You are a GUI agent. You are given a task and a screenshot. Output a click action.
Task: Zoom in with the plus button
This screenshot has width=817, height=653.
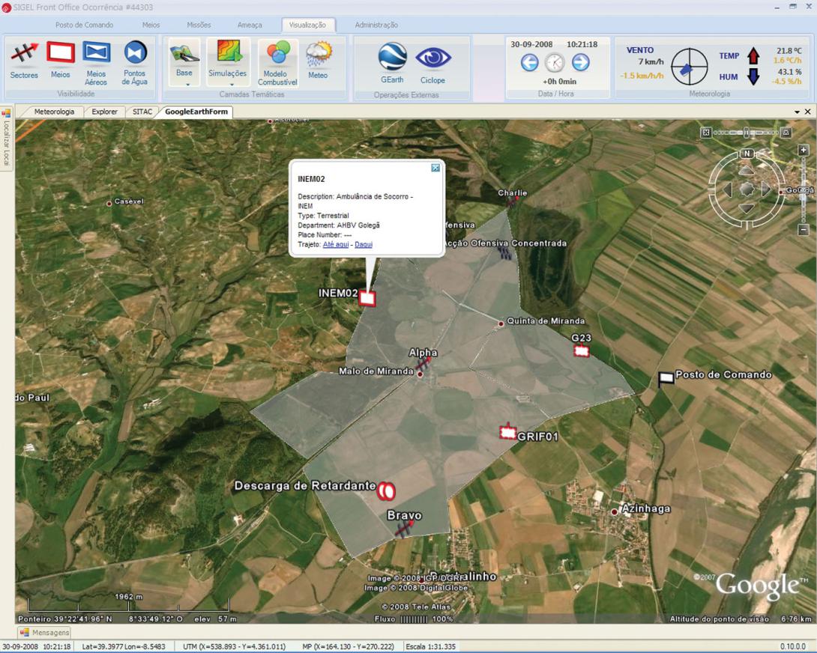pos(804,151)
